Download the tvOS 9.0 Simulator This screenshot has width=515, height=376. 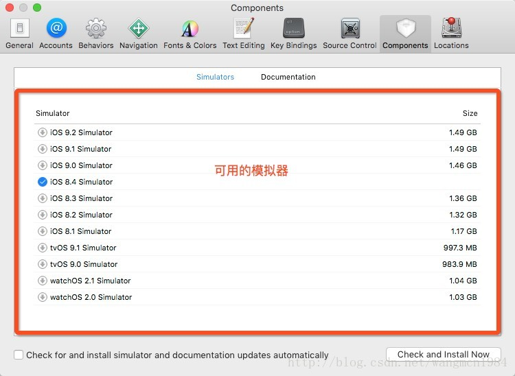tap(42, 263)
